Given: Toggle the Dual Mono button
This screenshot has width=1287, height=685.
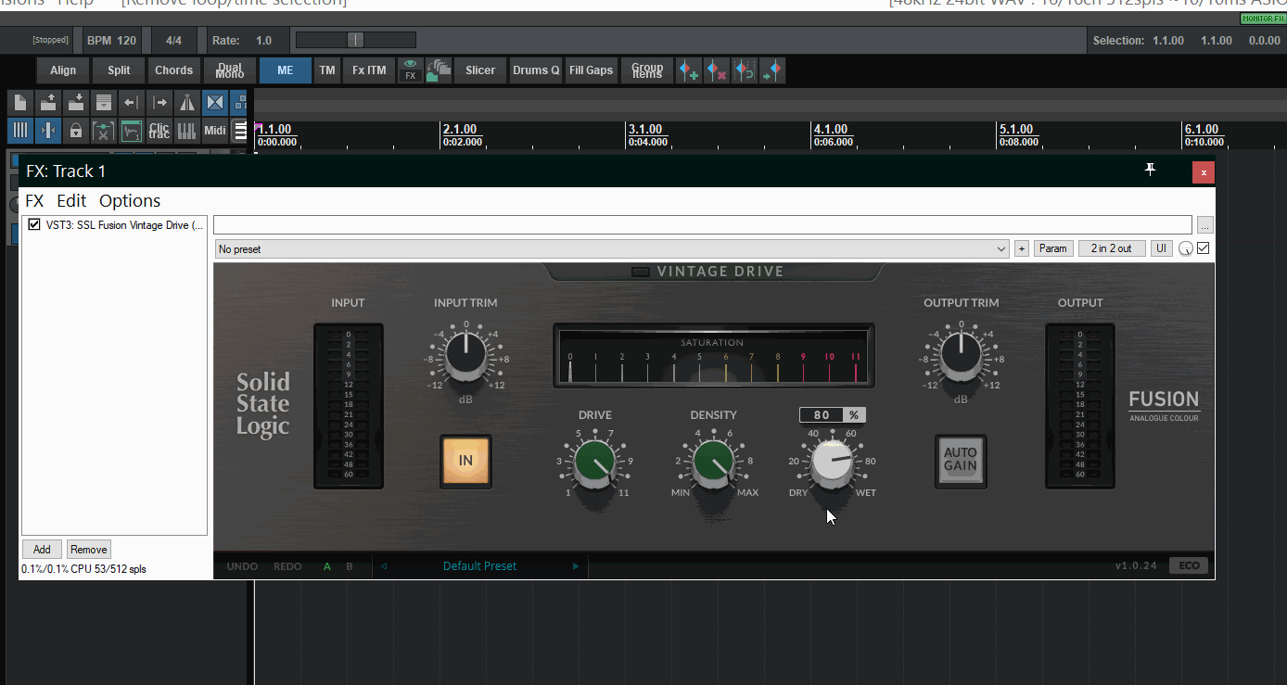Looking at the screenshot, I should 230,70.
